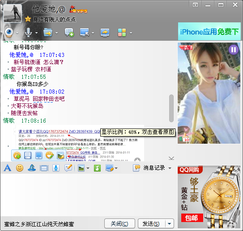The image size is (243, 231).
Task: Expand the applications menu arrow
Action: click(x=131, y=33)
